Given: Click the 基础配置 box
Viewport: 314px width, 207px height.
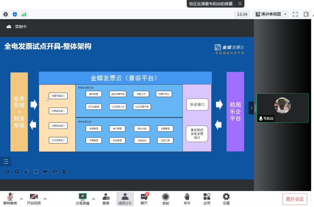Looking at the screenshot, I should coord(94,94).
